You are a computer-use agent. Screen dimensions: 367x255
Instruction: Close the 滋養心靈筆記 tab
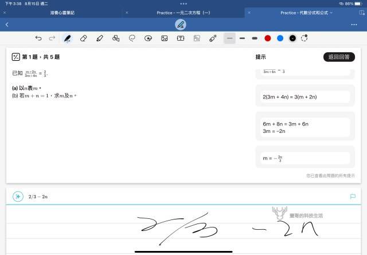(x=5, y=13)
